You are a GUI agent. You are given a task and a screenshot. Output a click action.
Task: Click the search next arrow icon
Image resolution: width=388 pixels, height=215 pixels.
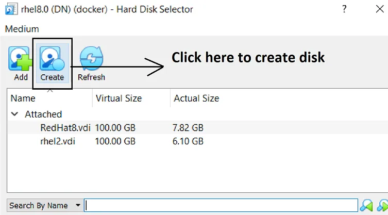click(x=382, y=205)
